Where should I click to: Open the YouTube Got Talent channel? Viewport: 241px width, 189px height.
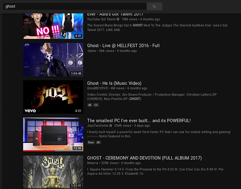pyautogui.click(x=101, y=19)
